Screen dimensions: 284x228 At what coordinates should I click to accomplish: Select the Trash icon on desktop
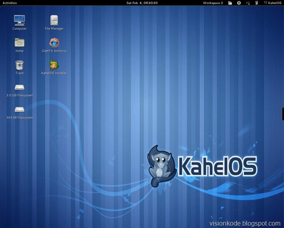point(19,65)
